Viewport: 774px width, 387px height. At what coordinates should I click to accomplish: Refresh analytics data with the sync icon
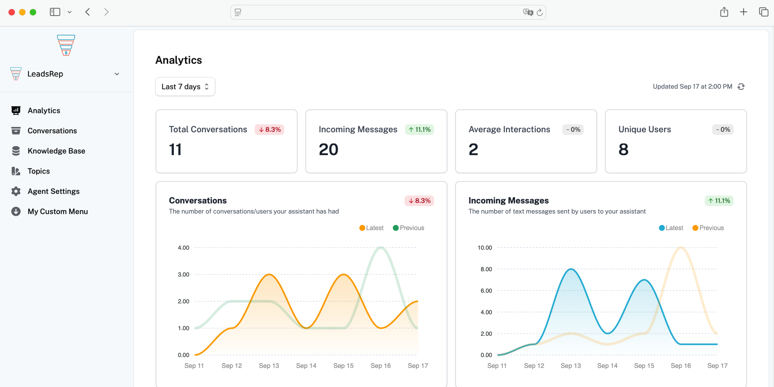pos(741,87)
